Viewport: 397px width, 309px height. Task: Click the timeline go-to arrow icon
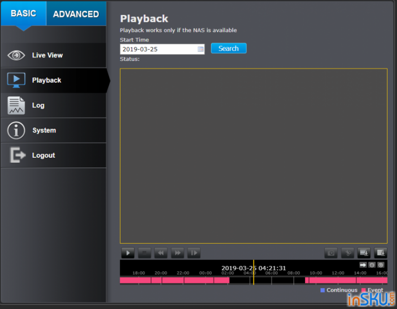[x=363, y=265]
